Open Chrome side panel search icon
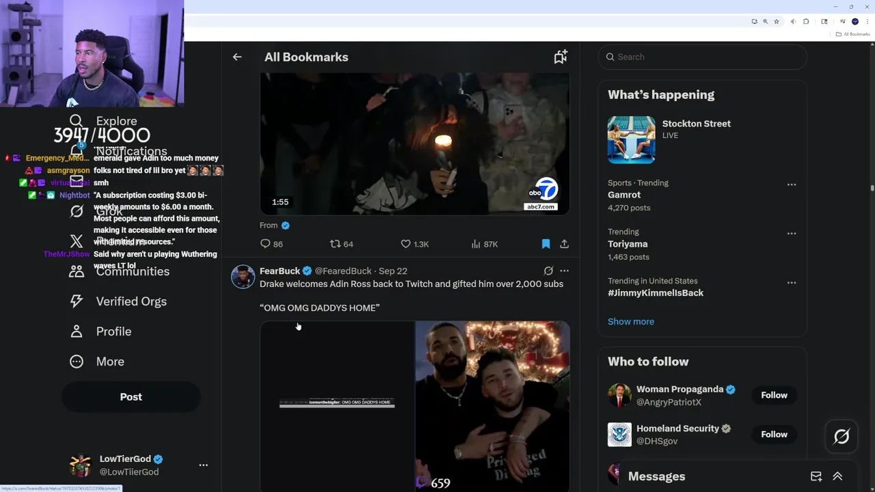Screen dimensions: 875x492 coord(824,21)
